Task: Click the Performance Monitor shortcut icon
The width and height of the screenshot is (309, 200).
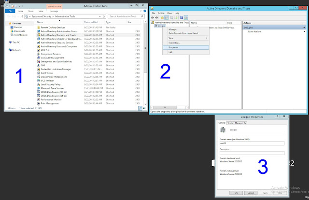Action: [39, 100]
